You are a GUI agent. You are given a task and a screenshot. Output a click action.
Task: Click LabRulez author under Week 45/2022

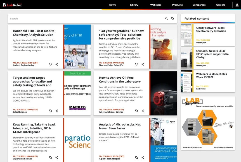click(x=201, y=89)
